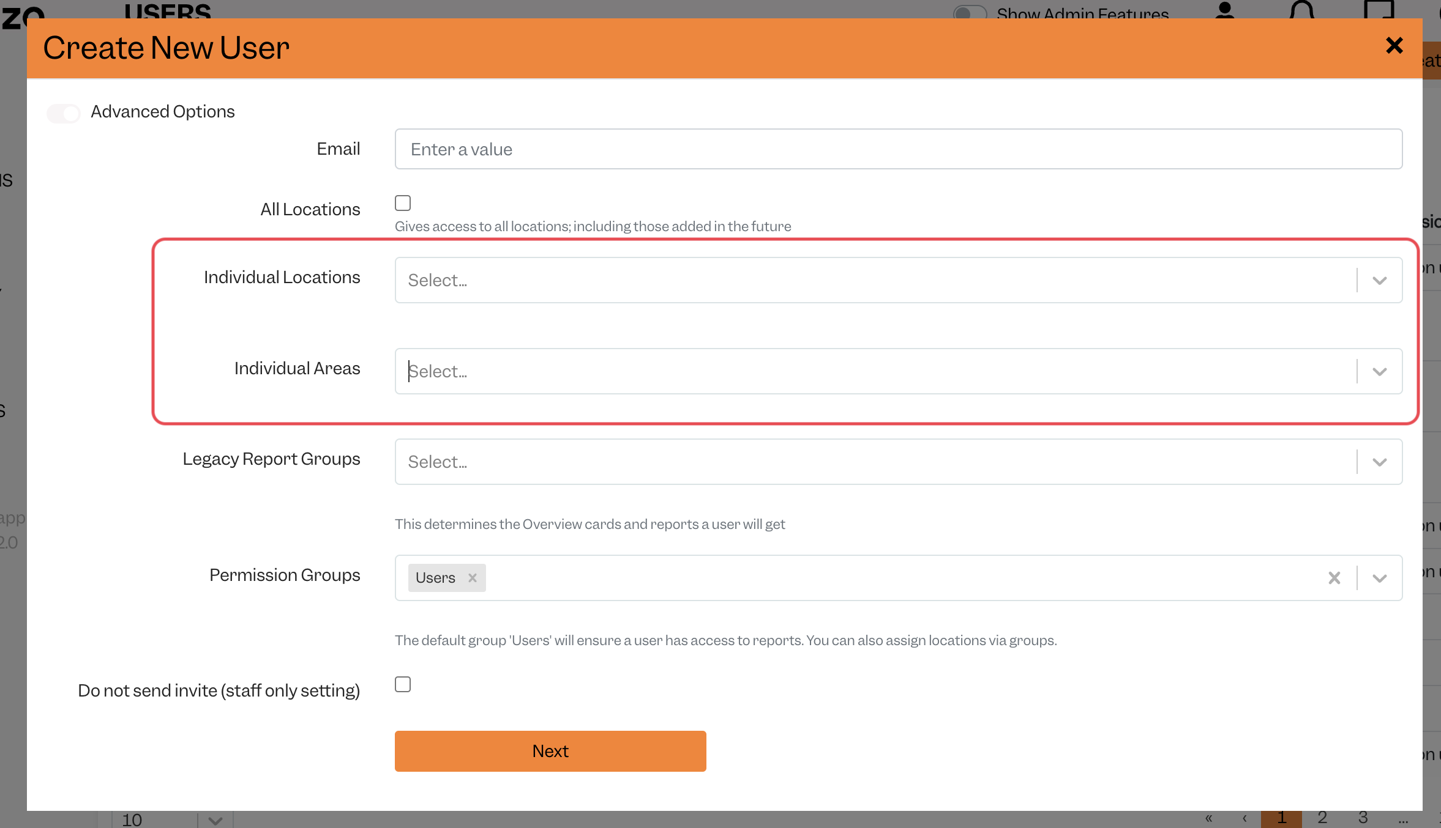Click the Individual Locations label
1441x828 pixels.
282,277
